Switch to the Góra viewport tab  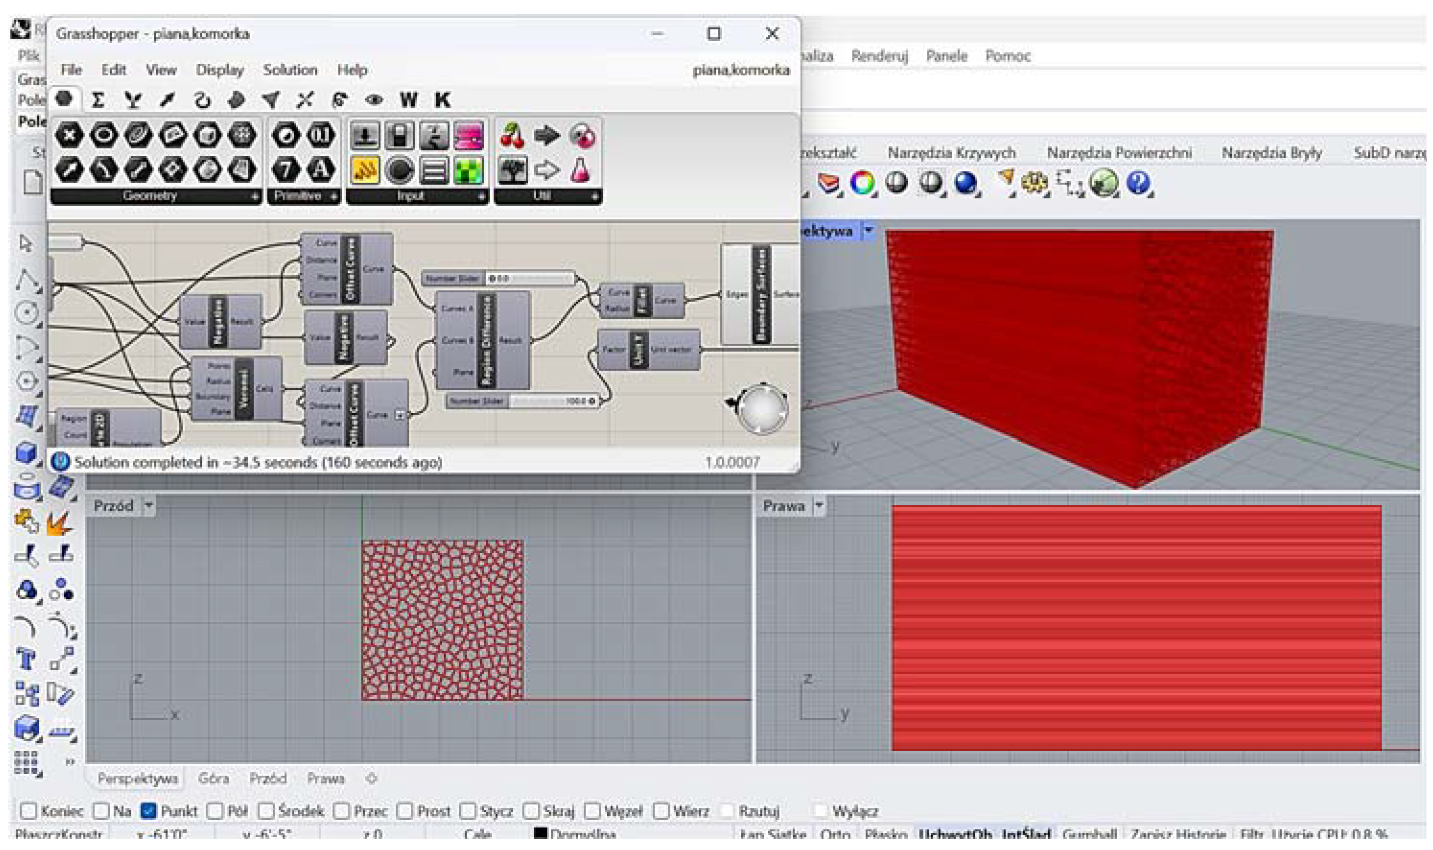click(x=214, y=779)
